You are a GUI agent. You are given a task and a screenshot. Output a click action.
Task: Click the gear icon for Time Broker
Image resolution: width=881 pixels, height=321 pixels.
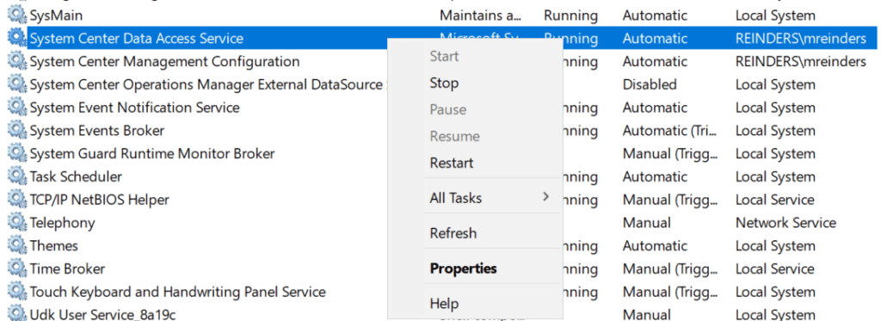(17, 269)
